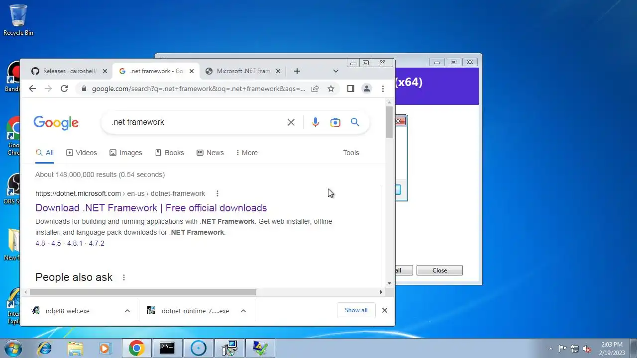Select the News search filter
The image size is (637, 358).
pyautogui.click(x=210, y=153)
